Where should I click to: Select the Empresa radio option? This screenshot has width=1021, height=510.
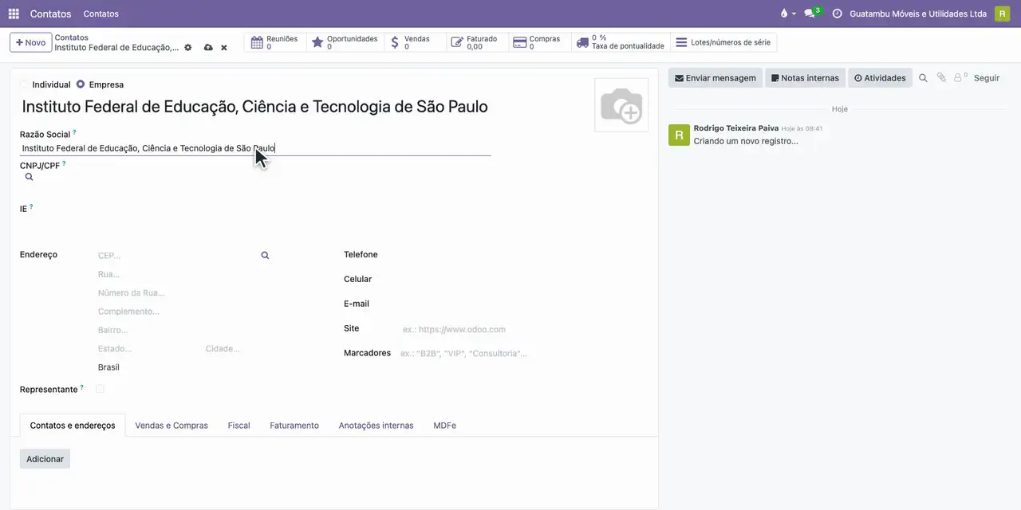(81, 84)
